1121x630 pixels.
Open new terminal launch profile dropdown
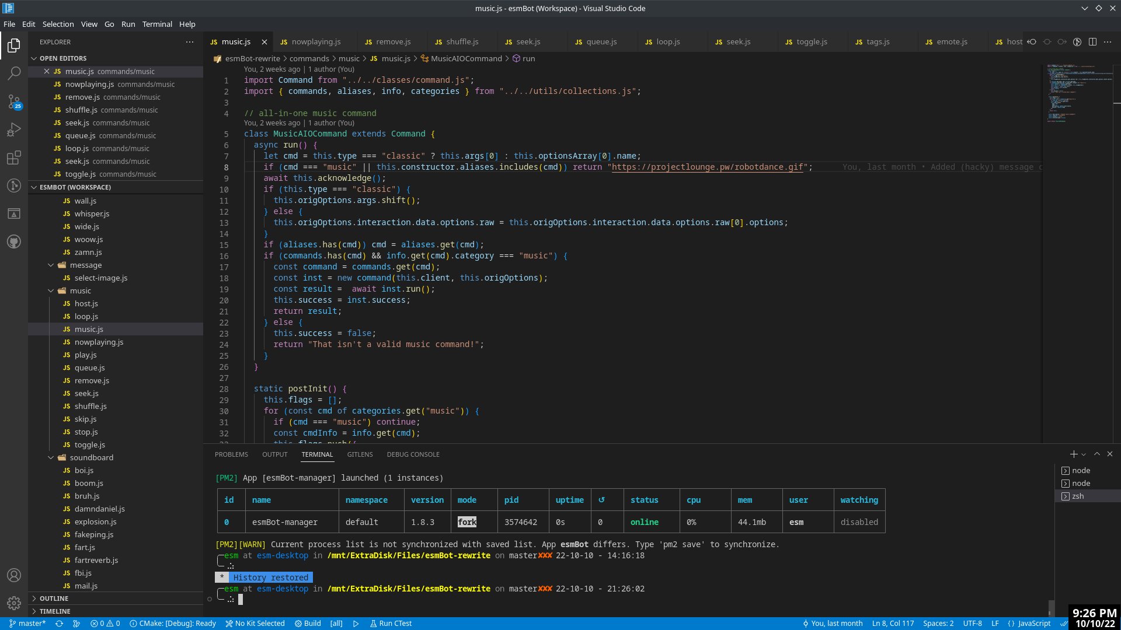[1084, 454]
